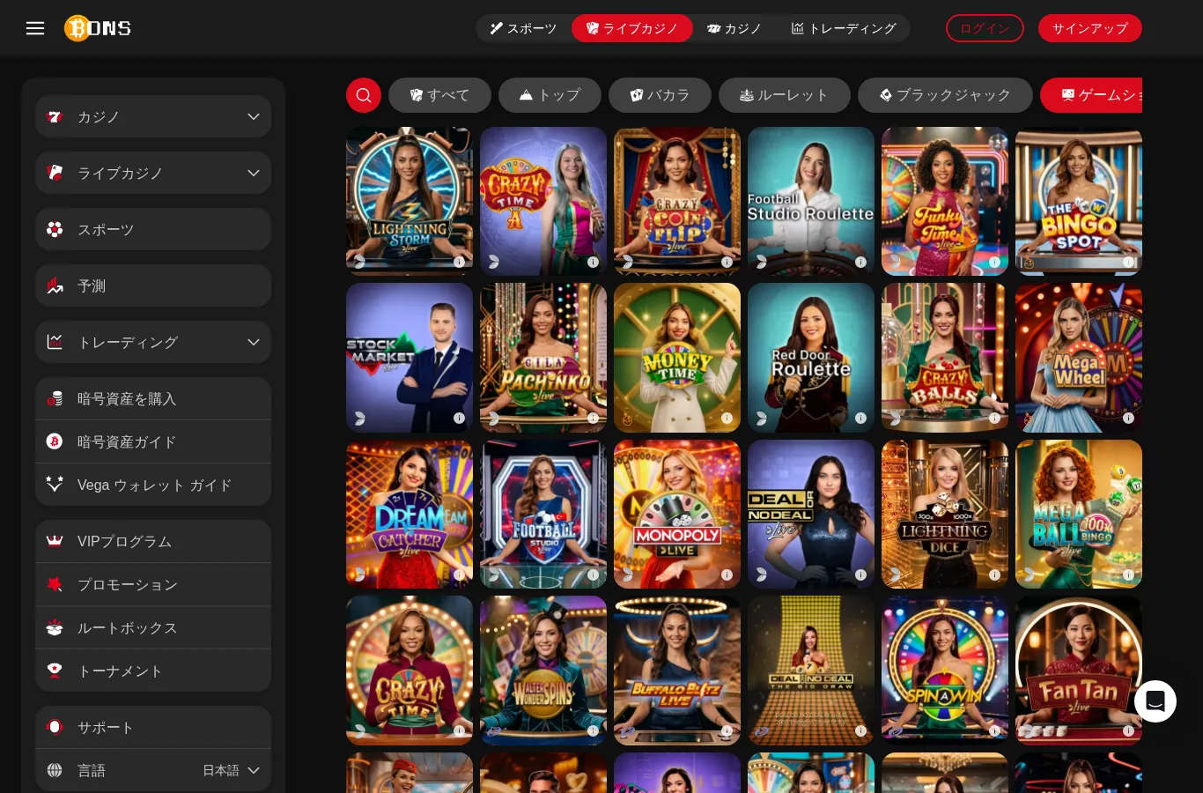Filter games by トップ category
The width and height of the screenshot is (1203, 793).
pos(550,95)
